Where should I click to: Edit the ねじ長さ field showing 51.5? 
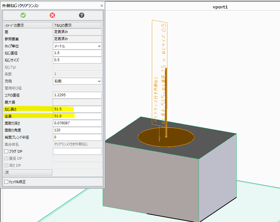(77, 109)
